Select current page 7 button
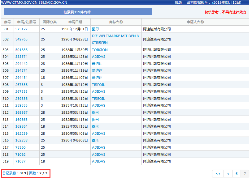Image resolution: width=252 pixels, height=182 pixels. click(x=245, y=174)
